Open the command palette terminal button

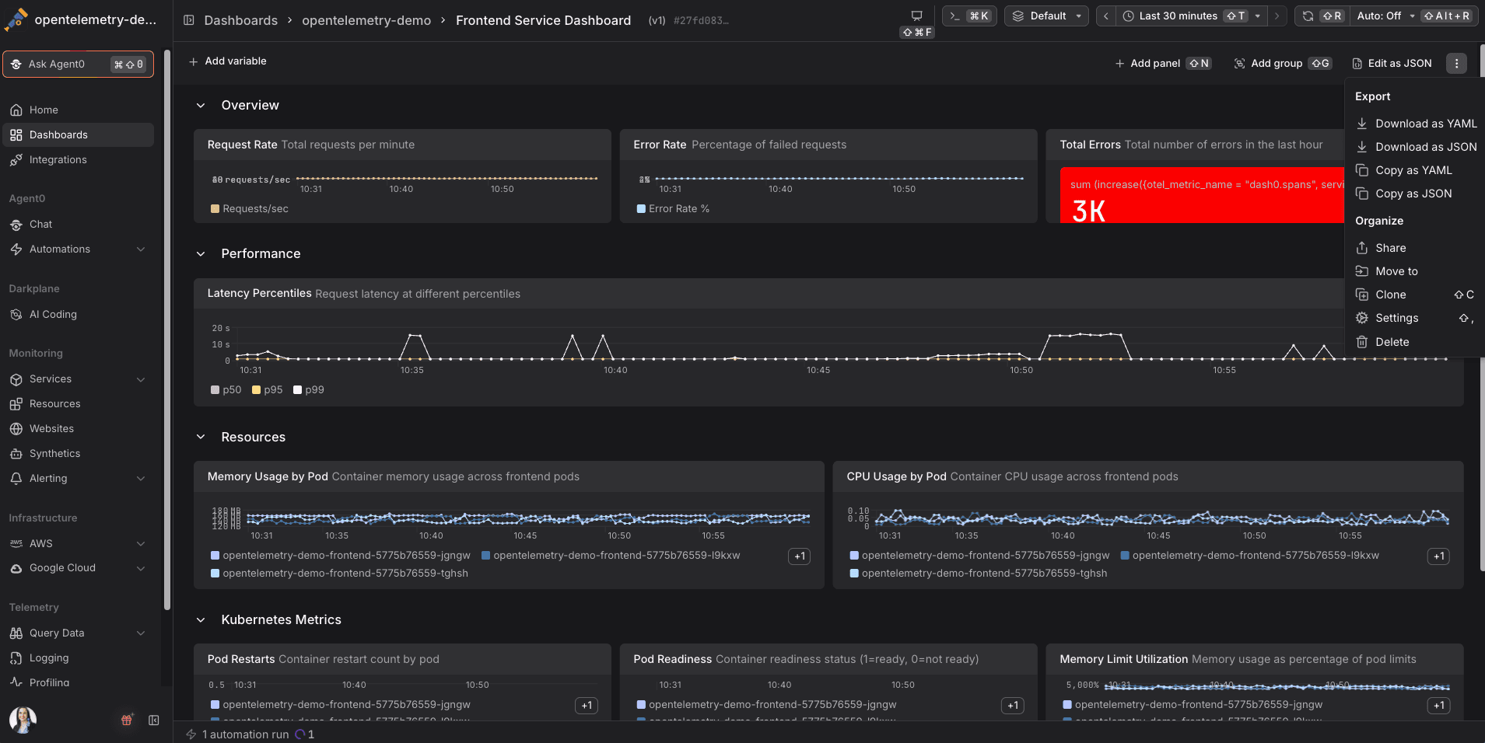point(969,16)
